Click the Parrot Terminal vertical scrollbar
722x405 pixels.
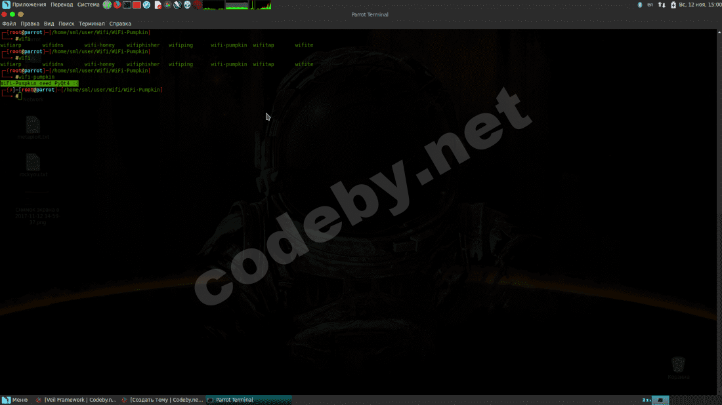[719, 212]
